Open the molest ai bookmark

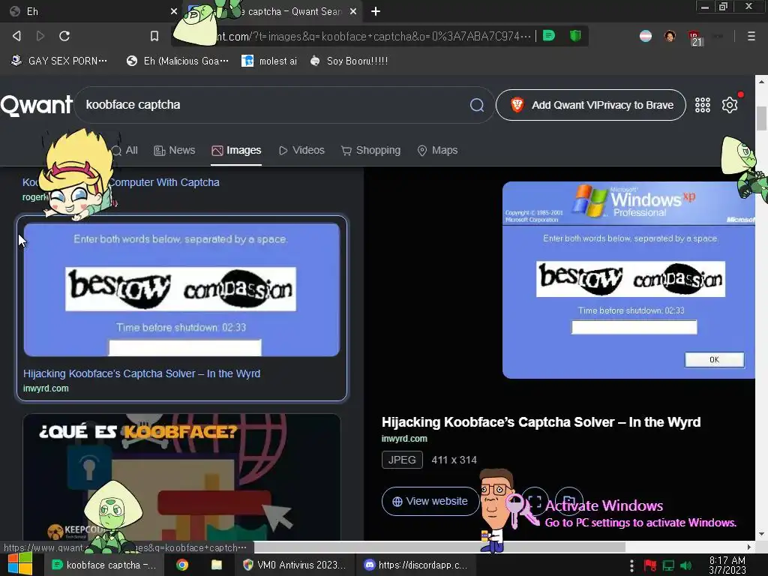pos(269,61)
